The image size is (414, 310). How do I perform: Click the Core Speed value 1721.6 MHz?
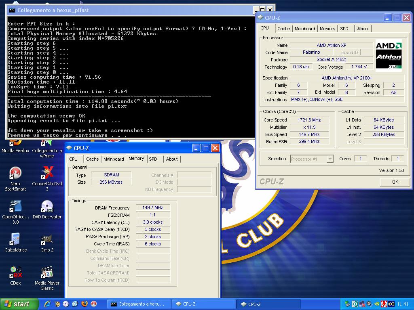coord(309,120)
